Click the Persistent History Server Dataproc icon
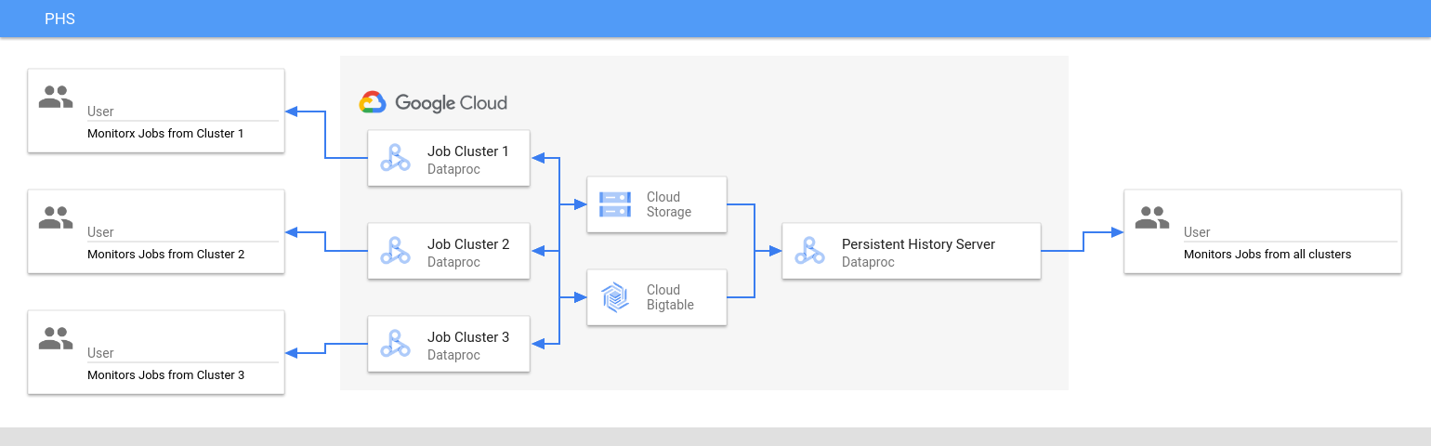 pos(809,251)
